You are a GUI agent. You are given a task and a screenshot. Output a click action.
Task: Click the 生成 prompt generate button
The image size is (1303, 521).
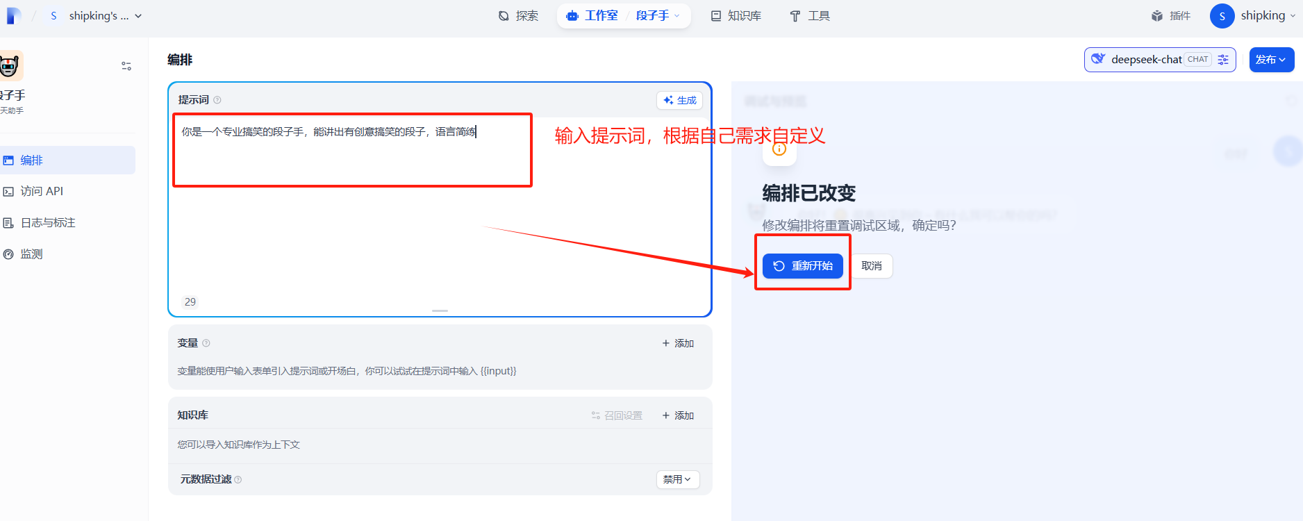(680, 100)
